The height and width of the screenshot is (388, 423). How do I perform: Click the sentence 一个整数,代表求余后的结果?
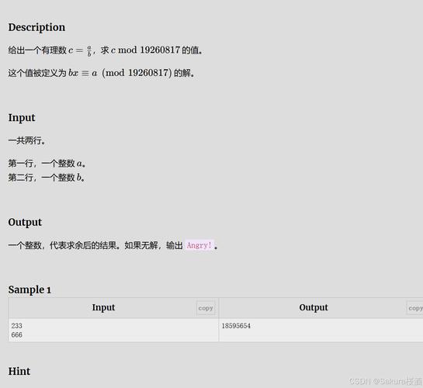[x=64, y=245]
